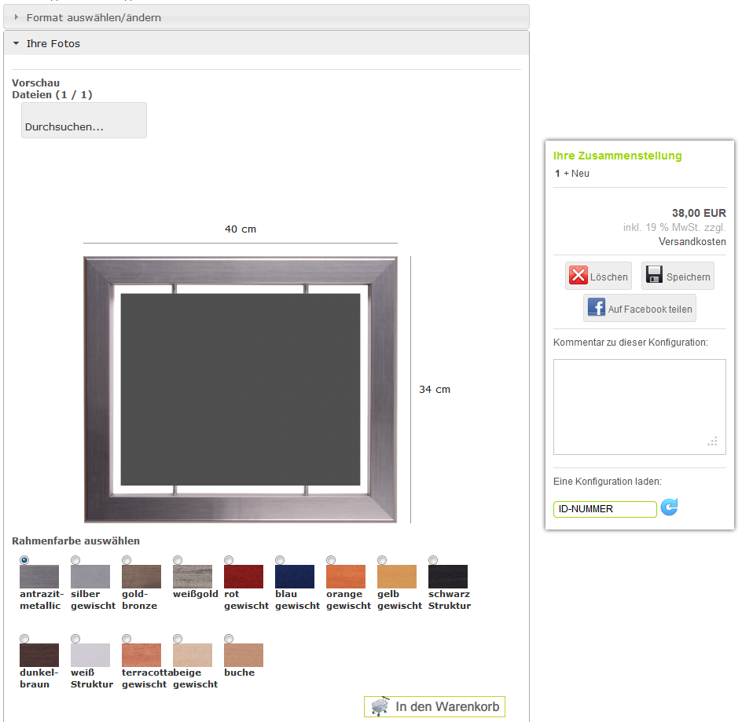Click the Löschen button label
The width and height of the screenshot is (742, 722).
pyautogui.click(x=608, y=277)
